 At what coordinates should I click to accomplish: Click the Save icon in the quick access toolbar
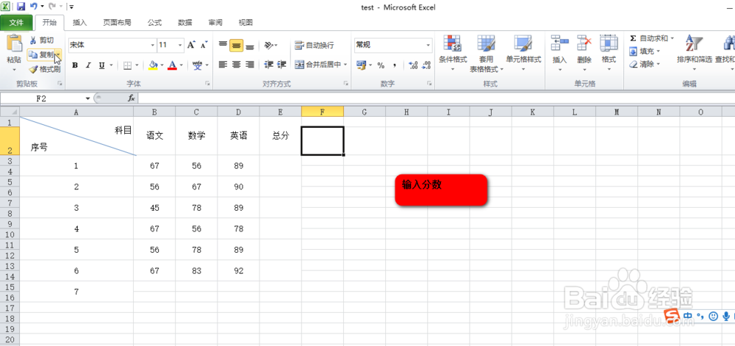point(21,7)
